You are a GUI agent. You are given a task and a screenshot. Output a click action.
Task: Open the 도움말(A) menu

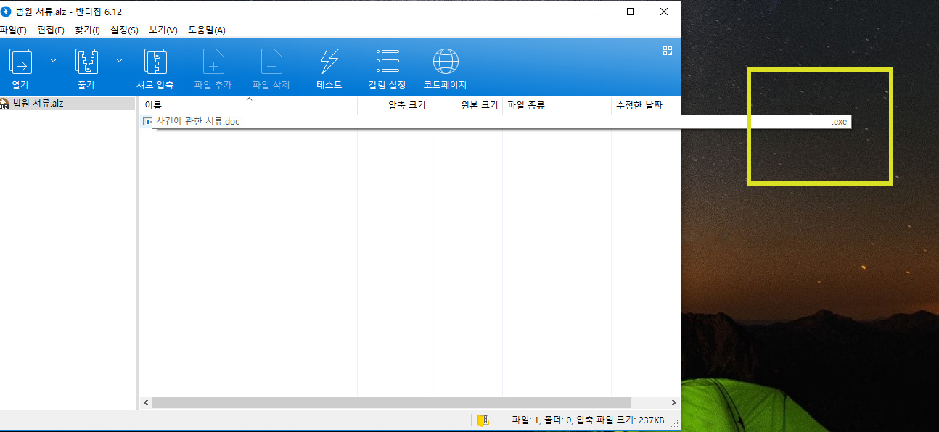coord(207,30)
